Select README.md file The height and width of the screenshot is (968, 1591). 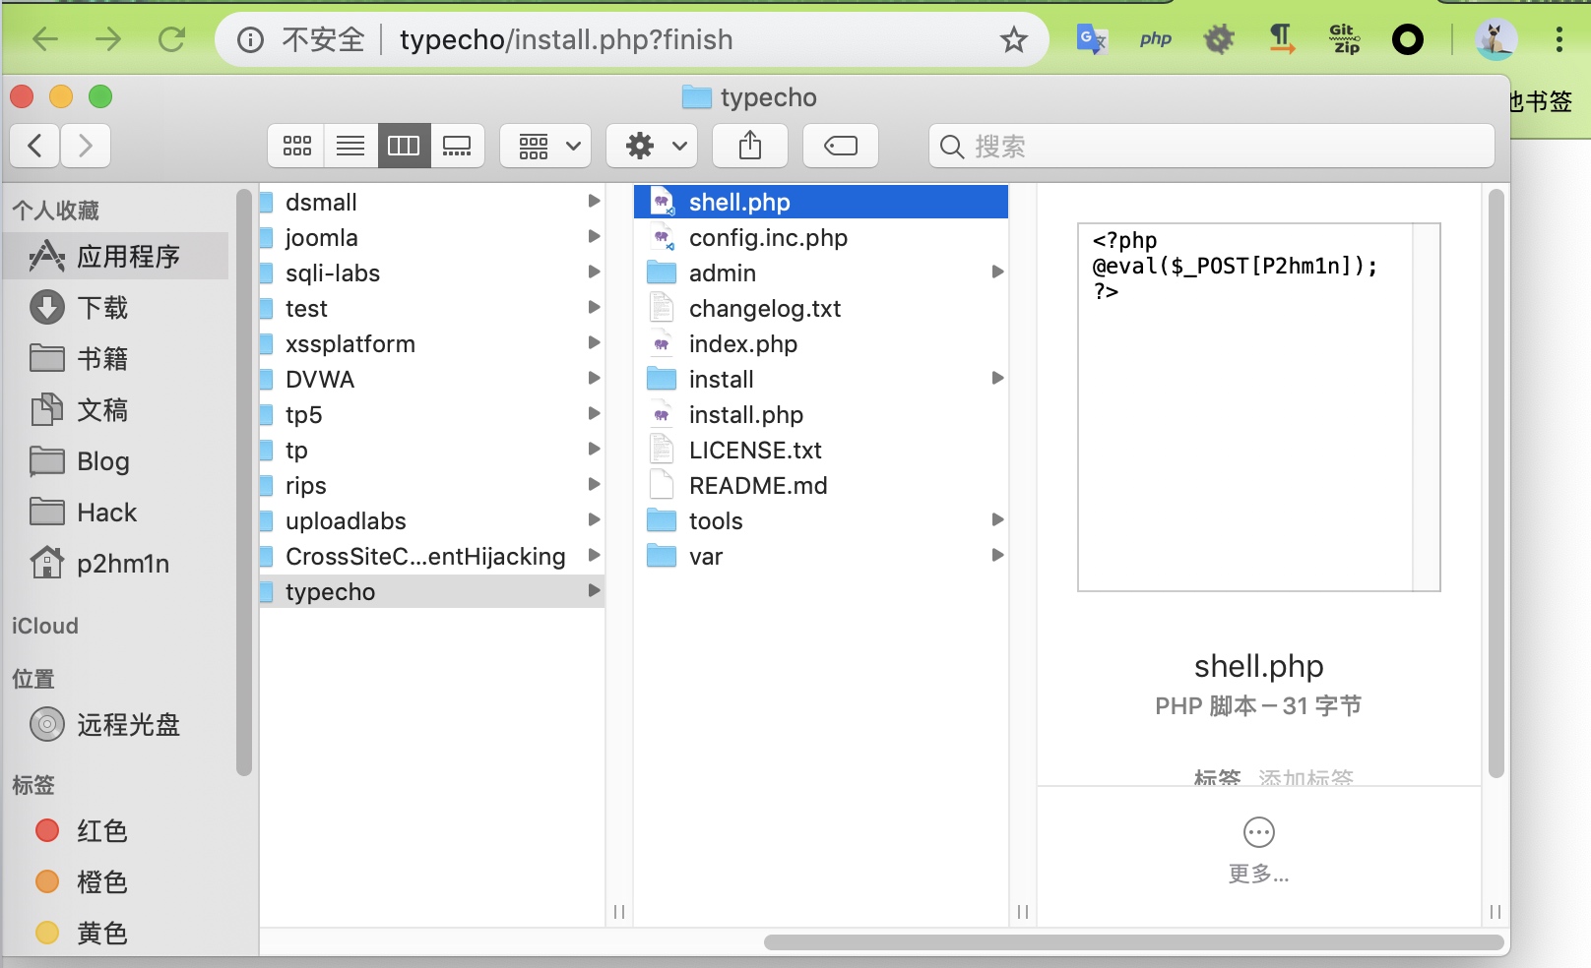[x=821, y=485]
